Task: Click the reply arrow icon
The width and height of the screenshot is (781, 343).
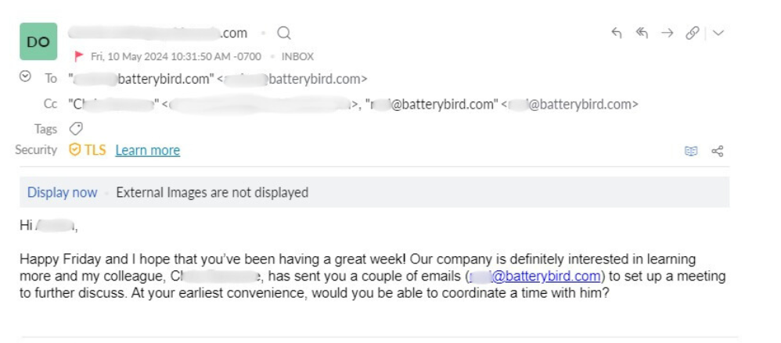Action: pyautogui.click(x=617, y=34)
